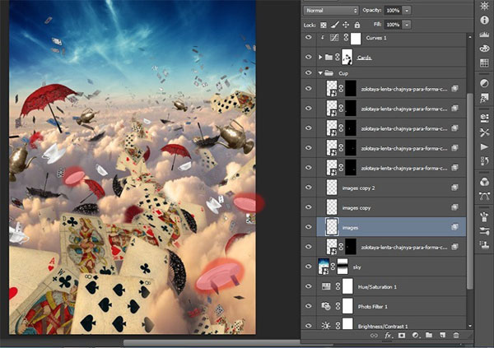The width and height of the screenshot is (494, 348).
Task: Open the Fill slider dropdown arrow
Action: [x=407, y=25]
